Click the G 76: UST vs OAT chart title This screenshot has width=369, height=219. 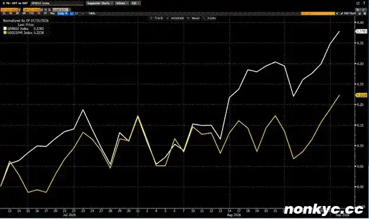pyautogui.click(x=15, y=4)
